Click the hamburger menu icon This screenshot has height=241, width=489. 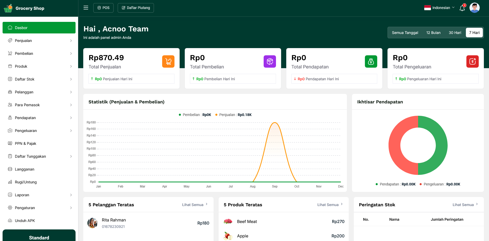point(86,8)
